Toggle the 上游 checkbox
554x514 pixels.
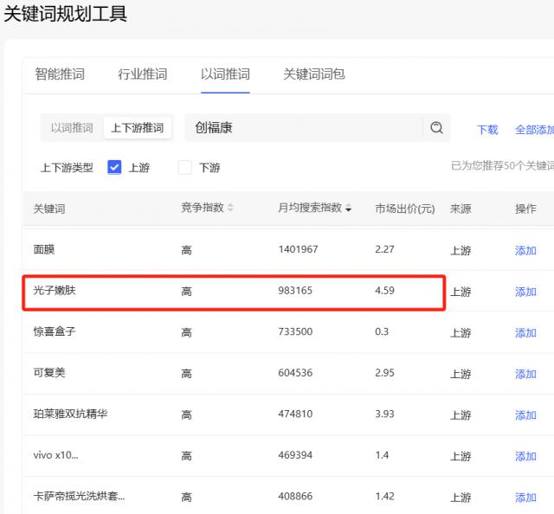[114, 167]
